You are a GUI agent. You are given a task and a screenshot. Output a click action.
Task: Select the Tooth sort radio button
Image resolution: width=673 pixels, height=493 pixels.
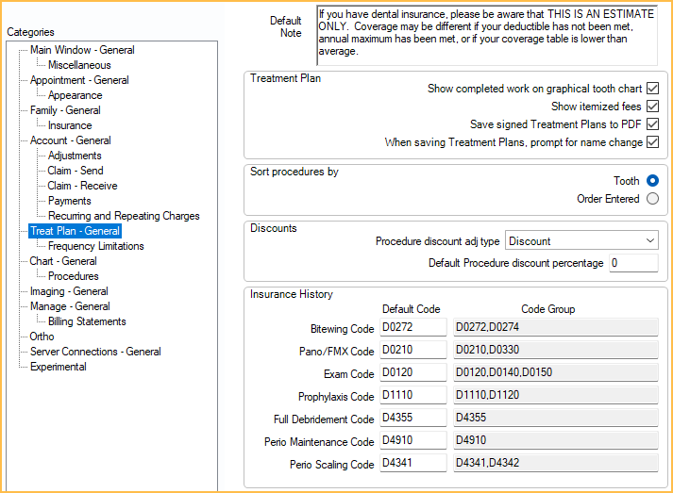[652, 181]
